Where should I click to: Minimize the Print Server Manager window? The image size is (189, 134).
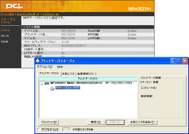tap(173, 61)
